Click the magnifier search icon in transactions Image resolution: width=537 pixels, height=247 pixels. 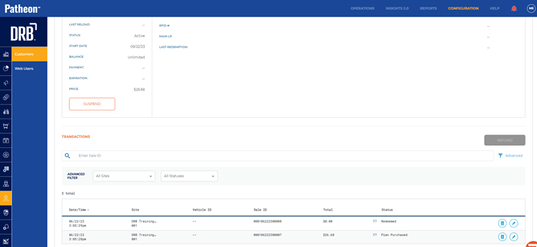click(68, 155)
